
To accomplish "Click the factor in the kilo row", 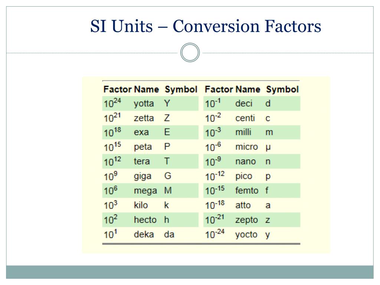I will (x=111, y=205).
